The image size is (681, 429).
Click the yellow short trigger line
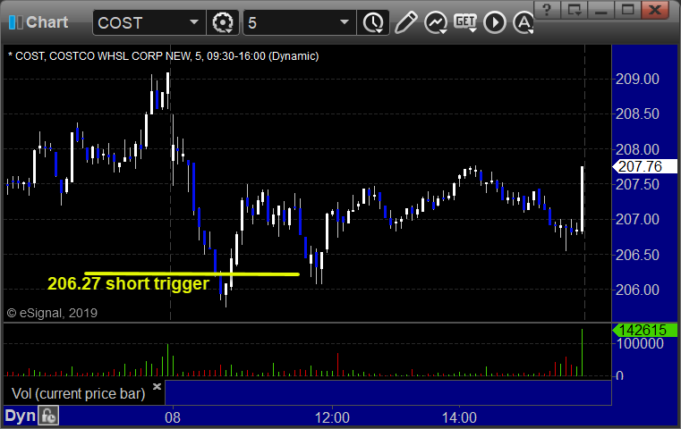[x=192, y=273]
